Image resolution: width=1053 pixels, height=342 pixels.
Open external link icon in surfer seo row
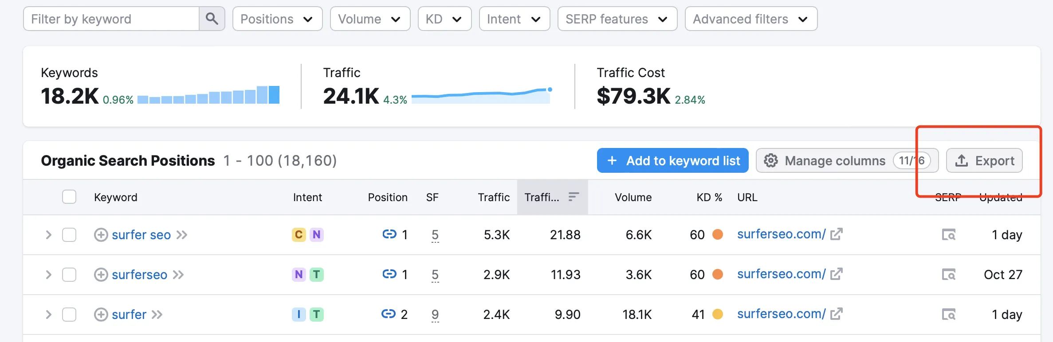coord(837,234)
